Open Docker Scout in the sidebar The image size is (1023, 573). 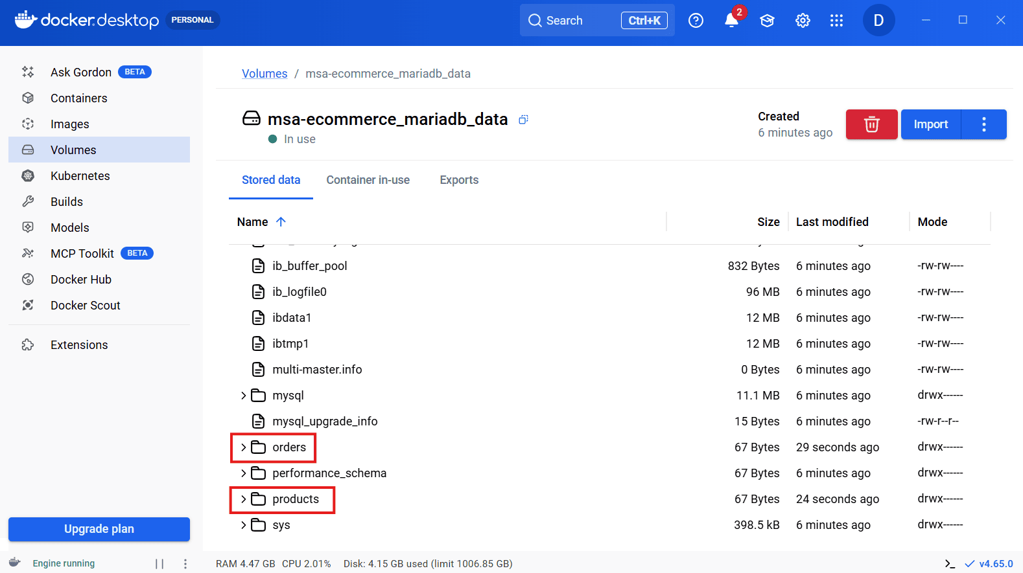coord(99,305)
